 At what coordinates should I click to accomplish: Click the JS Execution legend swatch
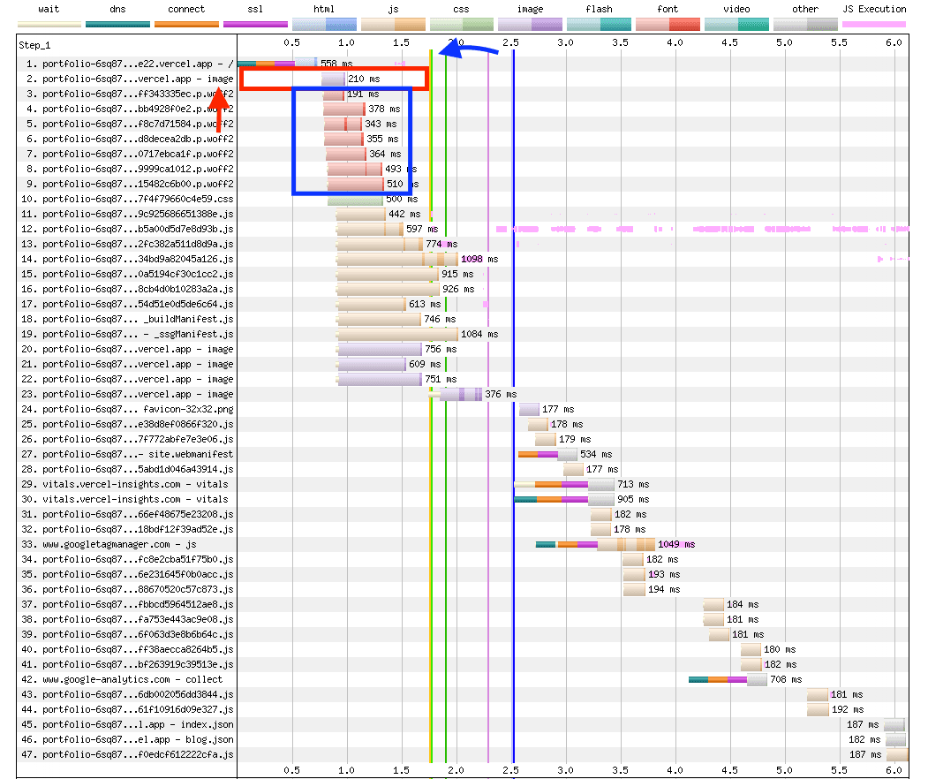coord(874,24)
